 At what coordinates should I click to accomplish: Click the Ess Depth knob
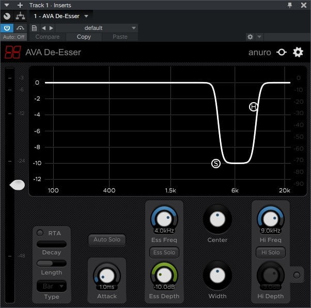pos(164,275)
